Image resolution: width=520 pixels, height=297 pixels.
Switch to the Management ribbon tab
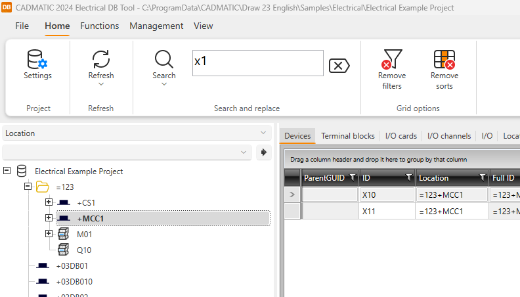(x=156, y=26)
